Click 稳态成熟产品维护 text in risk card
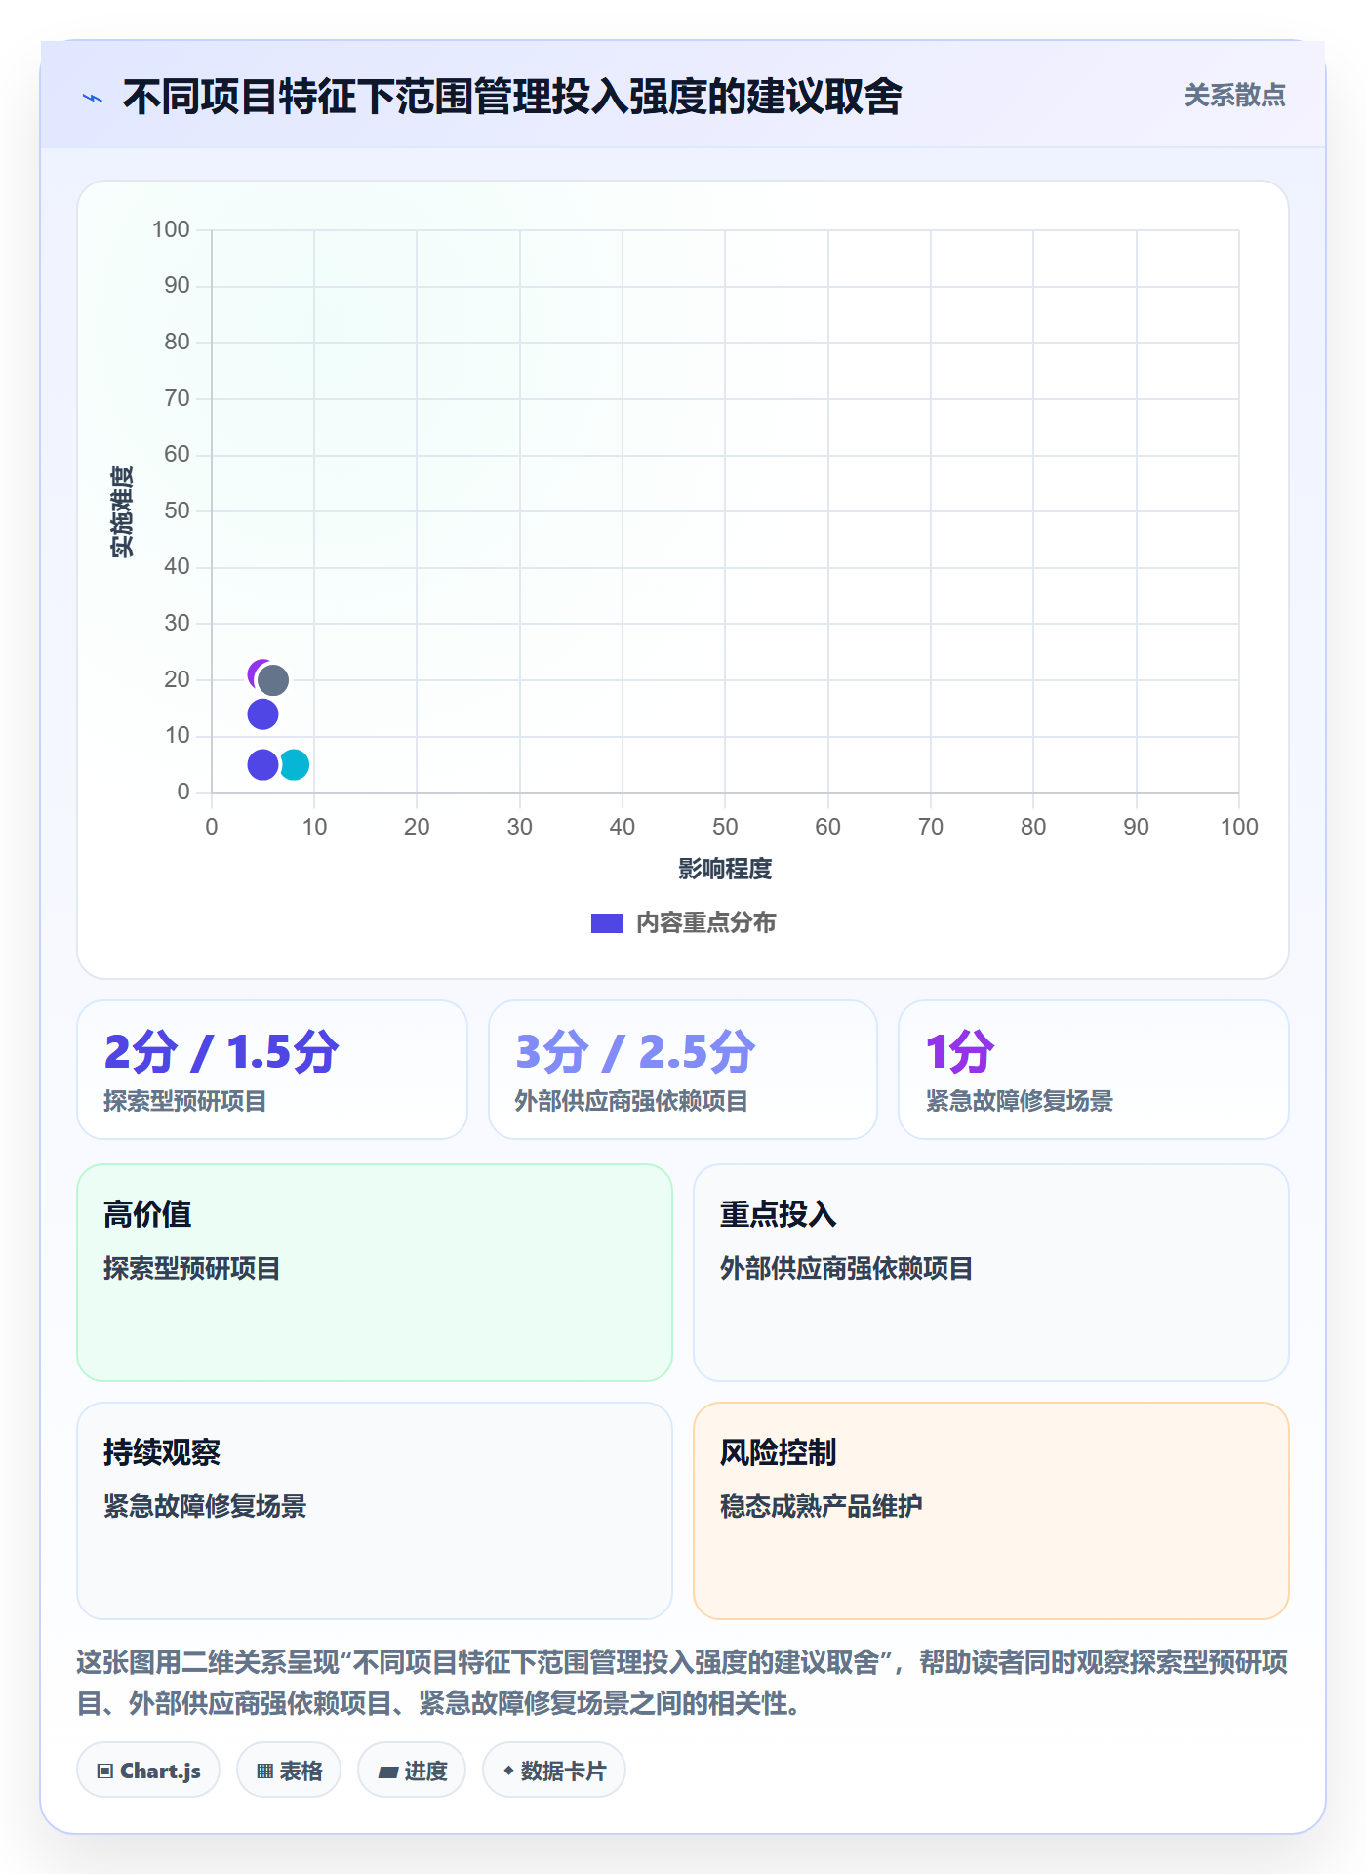 821,1506
